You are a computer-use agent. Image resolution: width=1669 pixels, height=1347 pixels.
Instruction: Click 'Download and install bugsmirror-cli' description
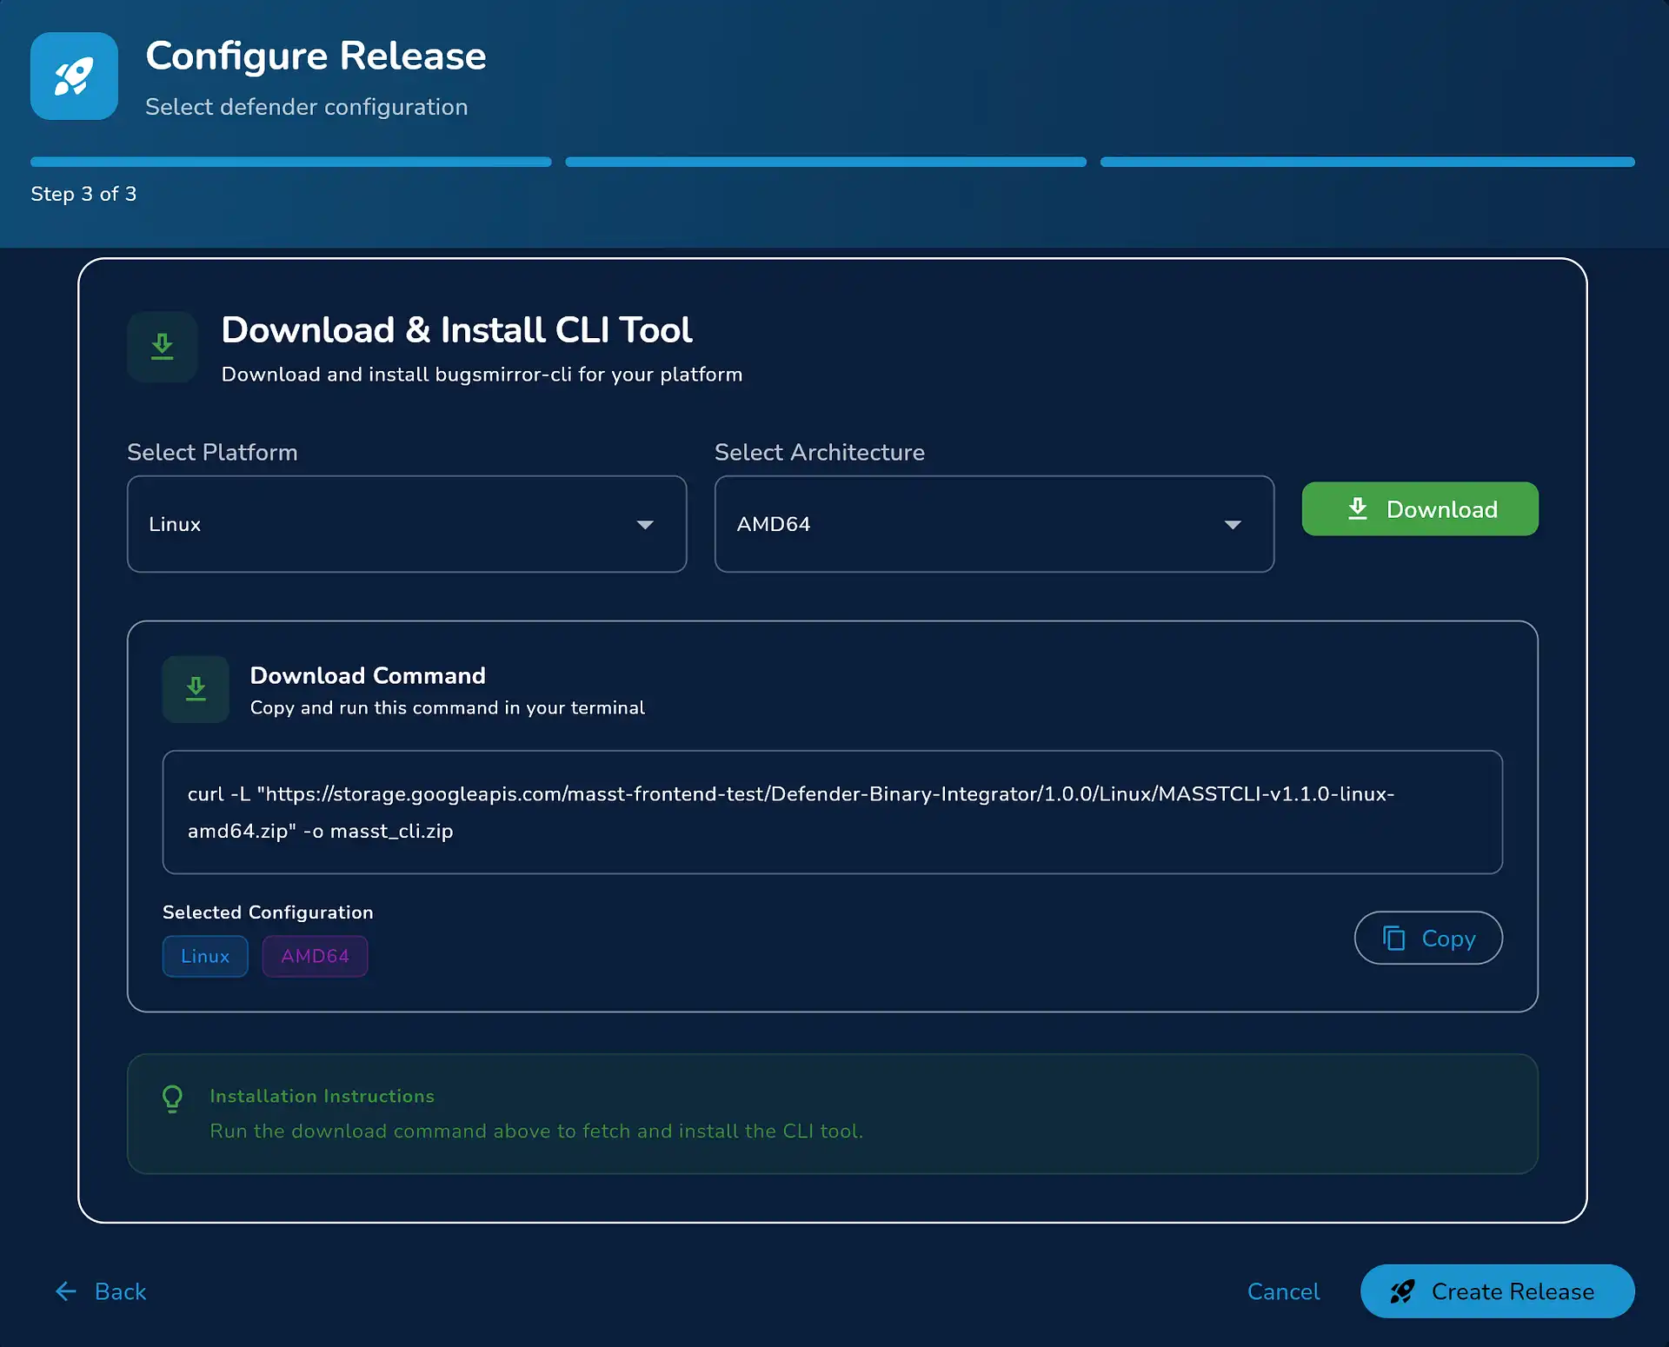(x=482, y=375)
